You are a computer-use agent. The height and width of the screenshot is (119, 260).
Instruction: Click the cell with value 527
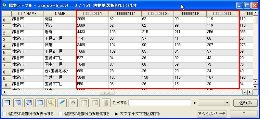pyautogui.click(x=92, y=59)
